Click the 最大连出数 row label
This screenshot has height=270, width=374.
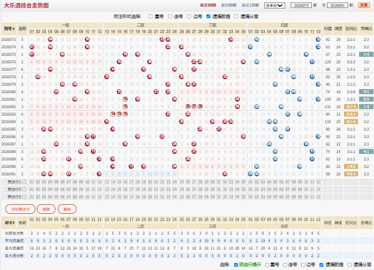point(14,256)
